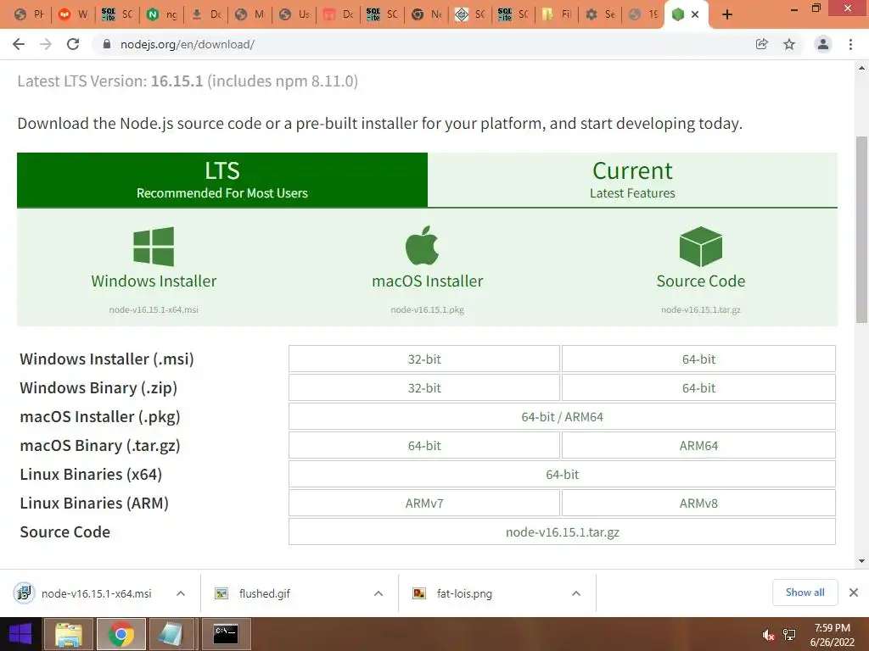Expand options for fat-lois.png download
This screenshot has width=869, height=651.
576,593
